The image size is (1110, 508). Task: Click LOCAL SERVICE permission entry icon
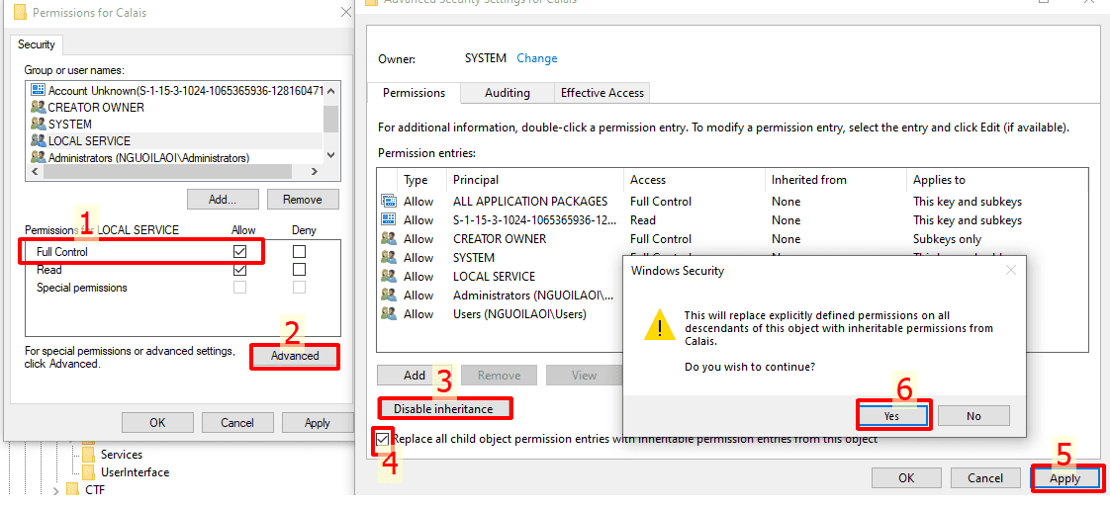pyautogui.click(x=388, y=277)
